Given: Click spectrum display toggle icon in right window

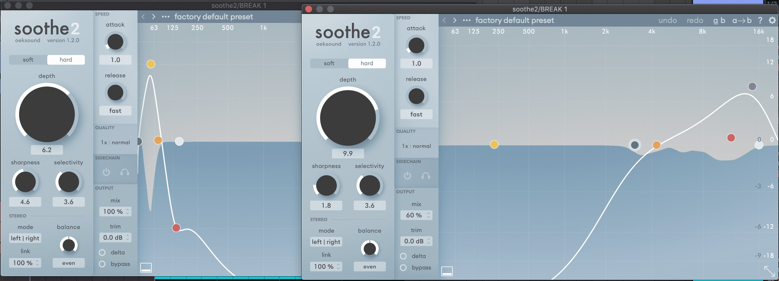Looking at the screenshot, I should click(447, 271).
